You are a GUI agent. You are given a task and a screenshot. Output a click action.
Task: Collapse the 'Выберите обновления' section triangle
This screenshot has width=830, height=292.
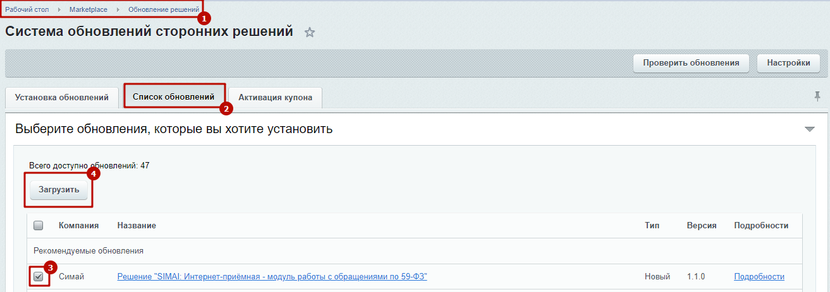click(x=810, y=129)
